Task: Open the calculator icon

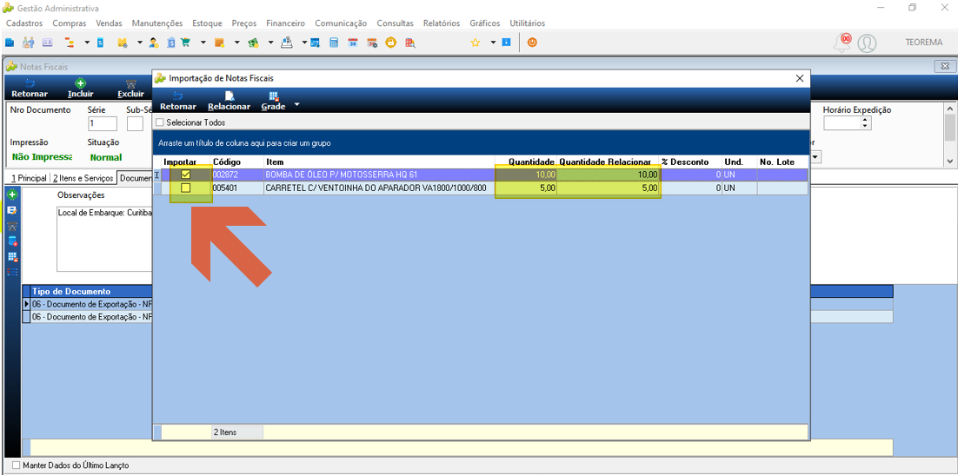Action: coord(334,43)
